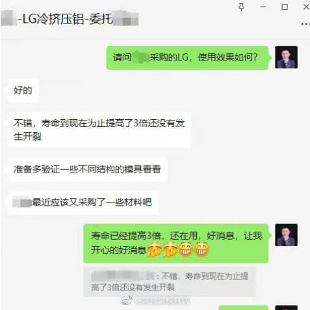Maximize the chat window
Screen dimensions: 310x310
(x=285, y=7)
